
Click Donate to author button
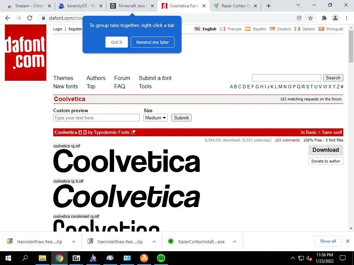tap(326, 161)
